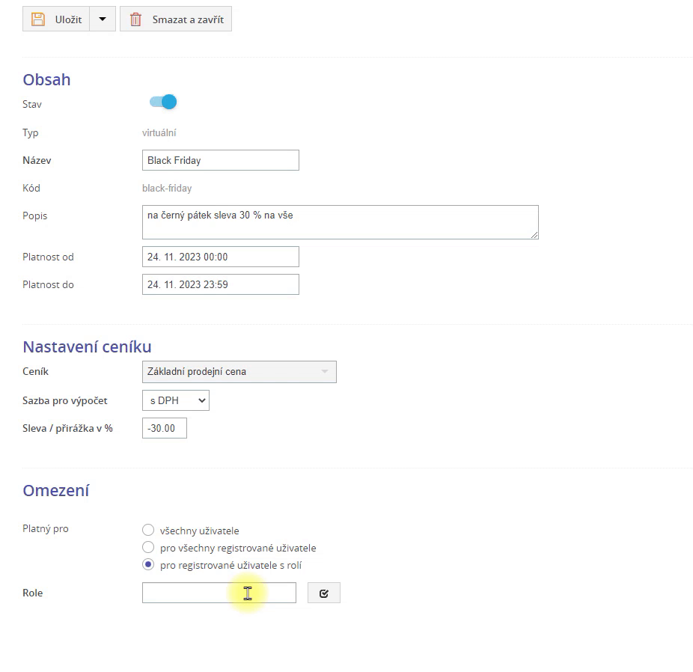
Task: Expand the Sazba pro výpočet dropdown
Action: click(176, 401)
